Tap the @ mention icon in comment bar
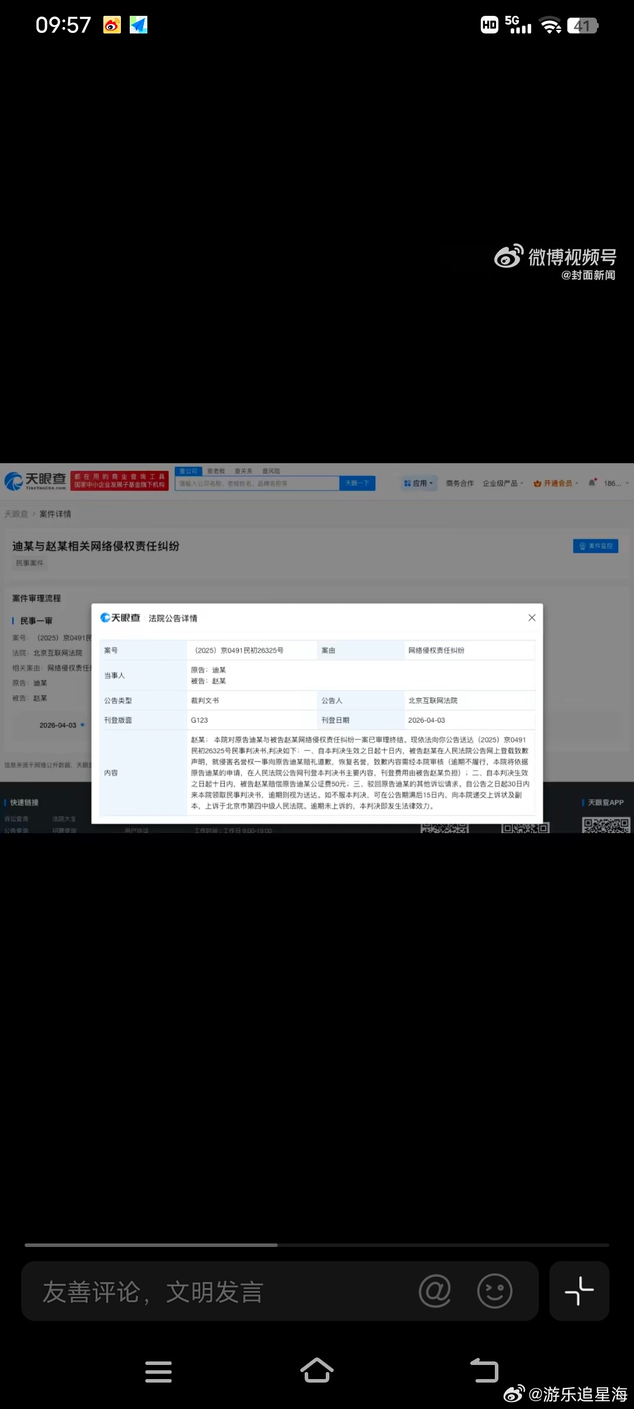Viewport: 634px width, 1409px height. pos(434,1290)
